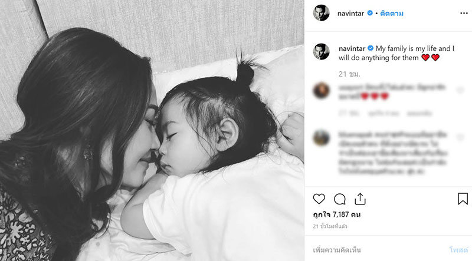Open navintar username link in header
Screen dimensions: 472x261
click(x=350, y=13)
